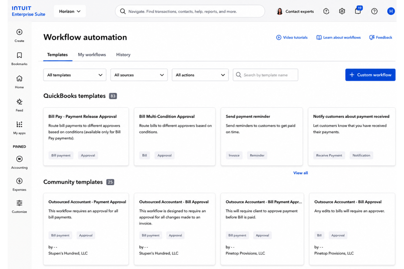Click the Reminder tag
404x269 pixels.
[x=257, y=155]
